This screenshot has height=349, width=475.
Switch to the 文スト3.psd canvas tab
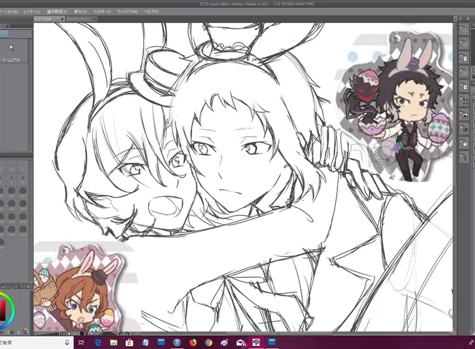coord(46,19)
